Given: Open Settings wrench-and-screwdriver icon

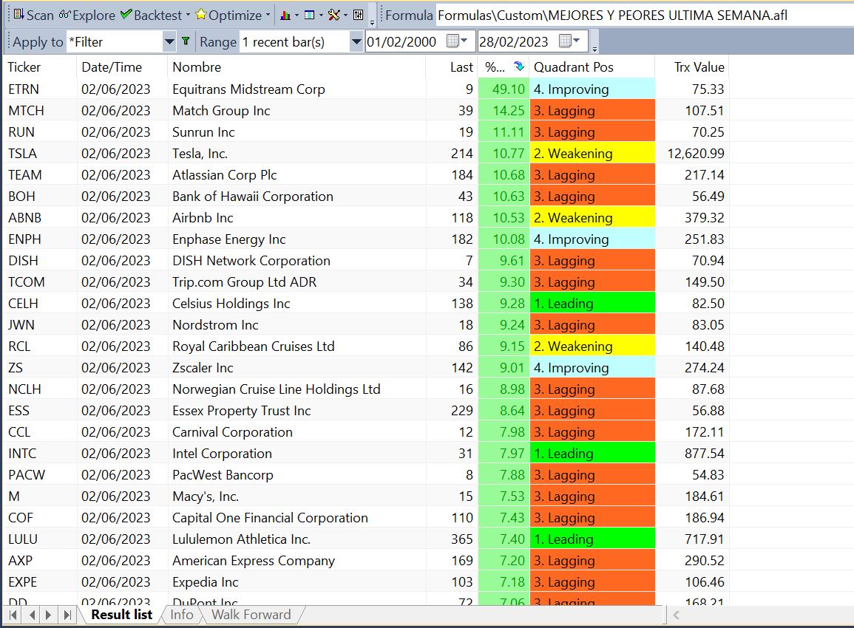Looking at the screenshot, I should (334, 16).
